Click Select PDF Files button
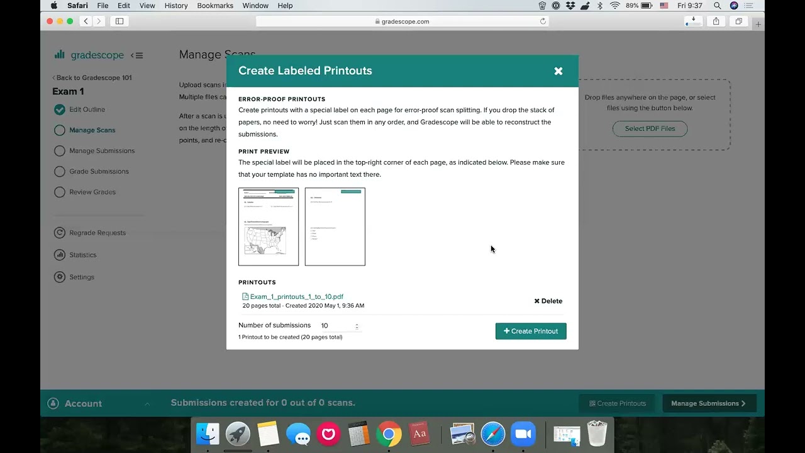Image resolution: width=805 pixels, height=453 pixels. coord(650,128)
